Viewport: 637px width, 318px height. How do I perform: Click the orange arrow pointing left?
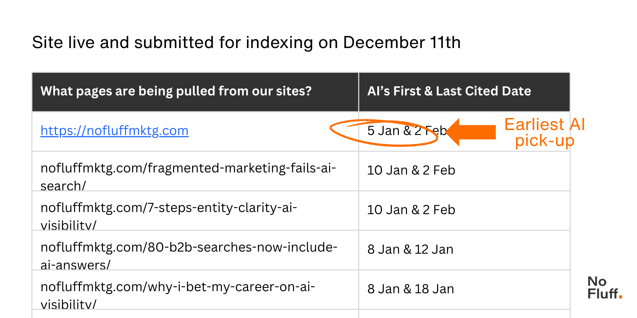coord(472,132)
